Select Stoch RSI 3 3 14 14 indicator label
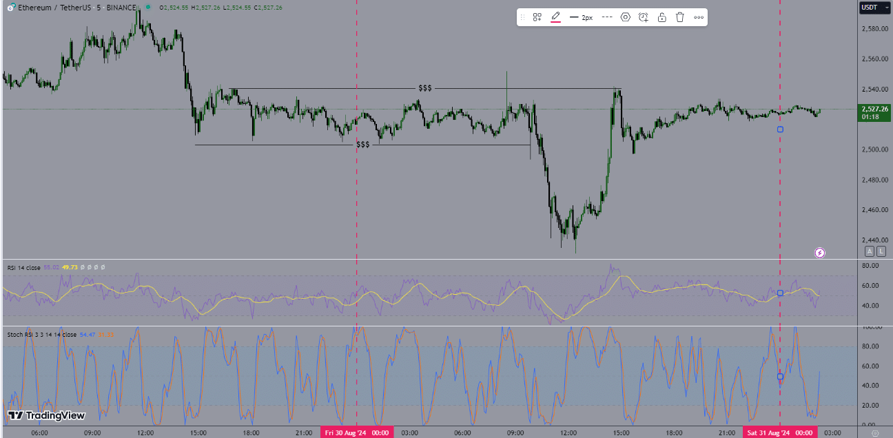 [42, 335]
